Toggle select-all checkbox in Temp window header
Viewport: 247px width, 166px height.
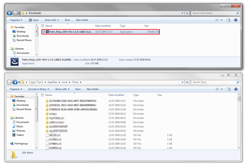(42, 95)
